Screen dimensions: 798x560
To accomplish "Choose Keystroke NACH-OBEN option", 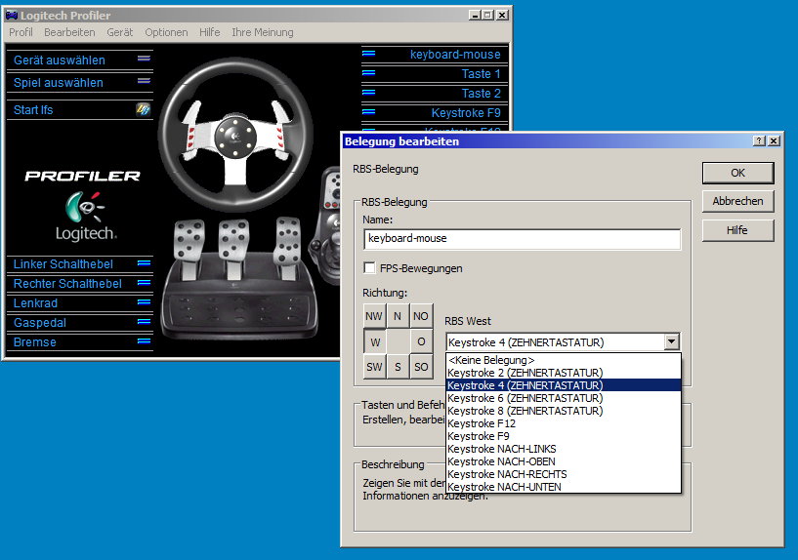I will [564, 461].
